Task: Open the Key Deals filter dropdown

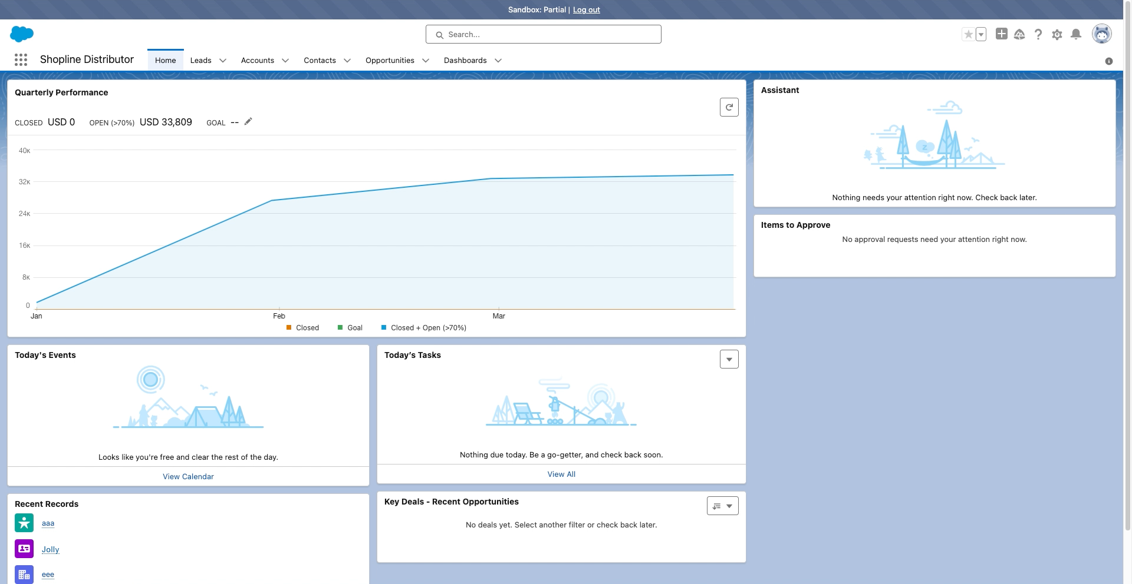Action: point(723,506)
